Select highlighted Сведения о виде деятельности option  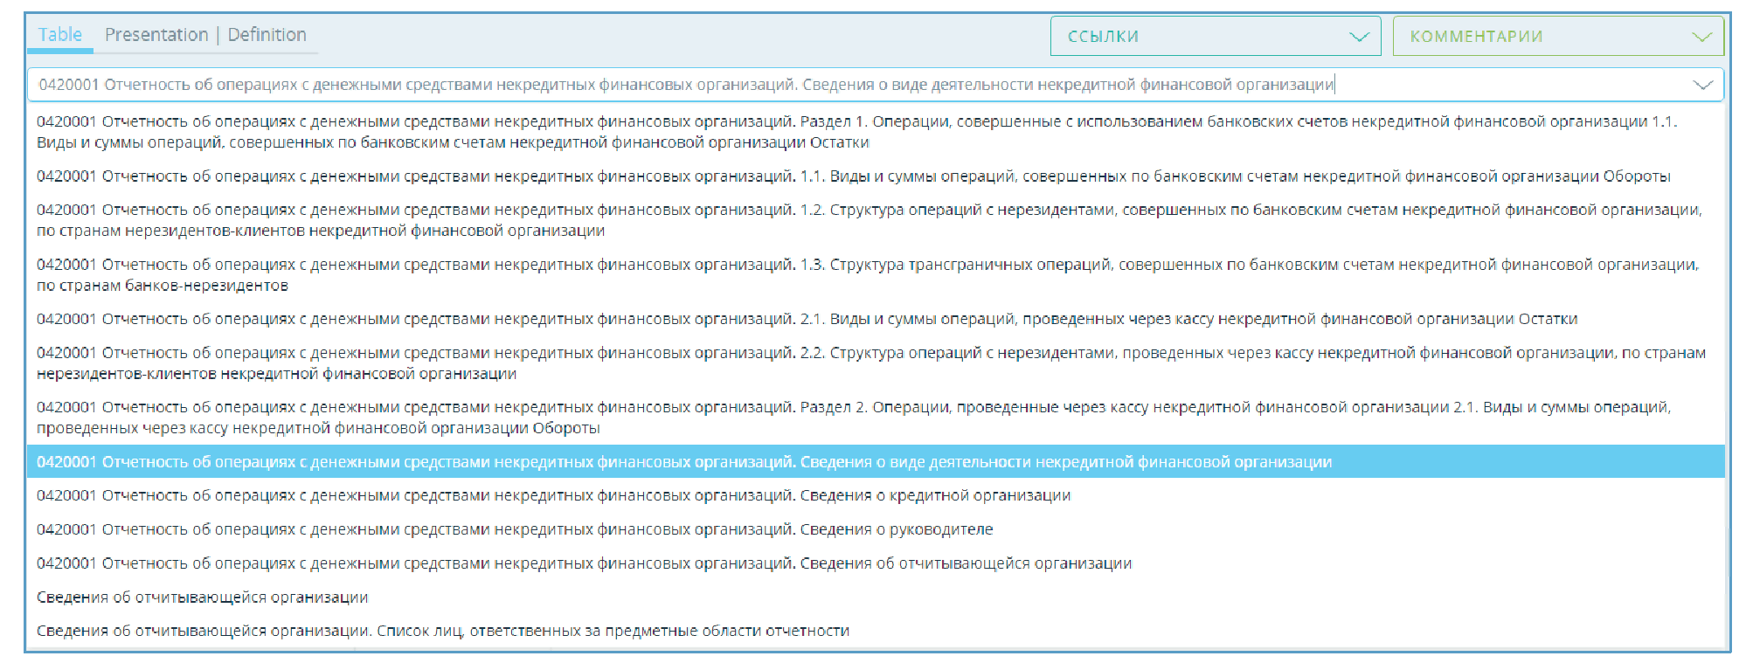coord(683,462)
